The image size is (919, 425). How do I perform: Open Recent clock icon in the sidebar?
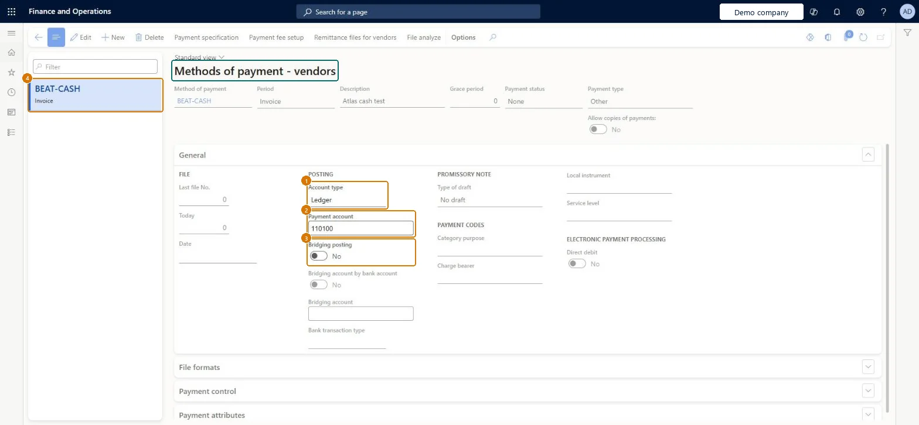11,92
